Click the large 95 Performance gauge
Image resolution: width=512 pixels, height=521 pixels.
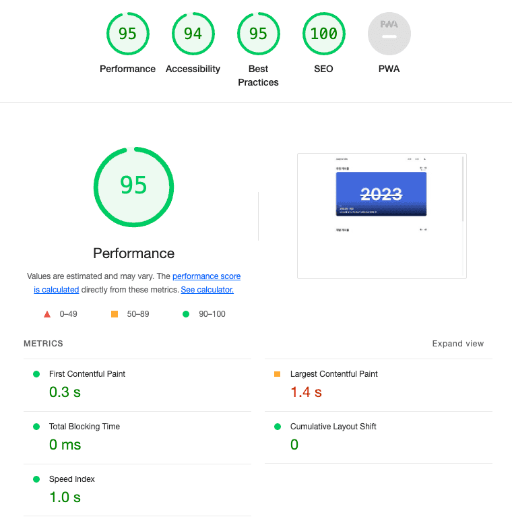(x=133, y=186)
